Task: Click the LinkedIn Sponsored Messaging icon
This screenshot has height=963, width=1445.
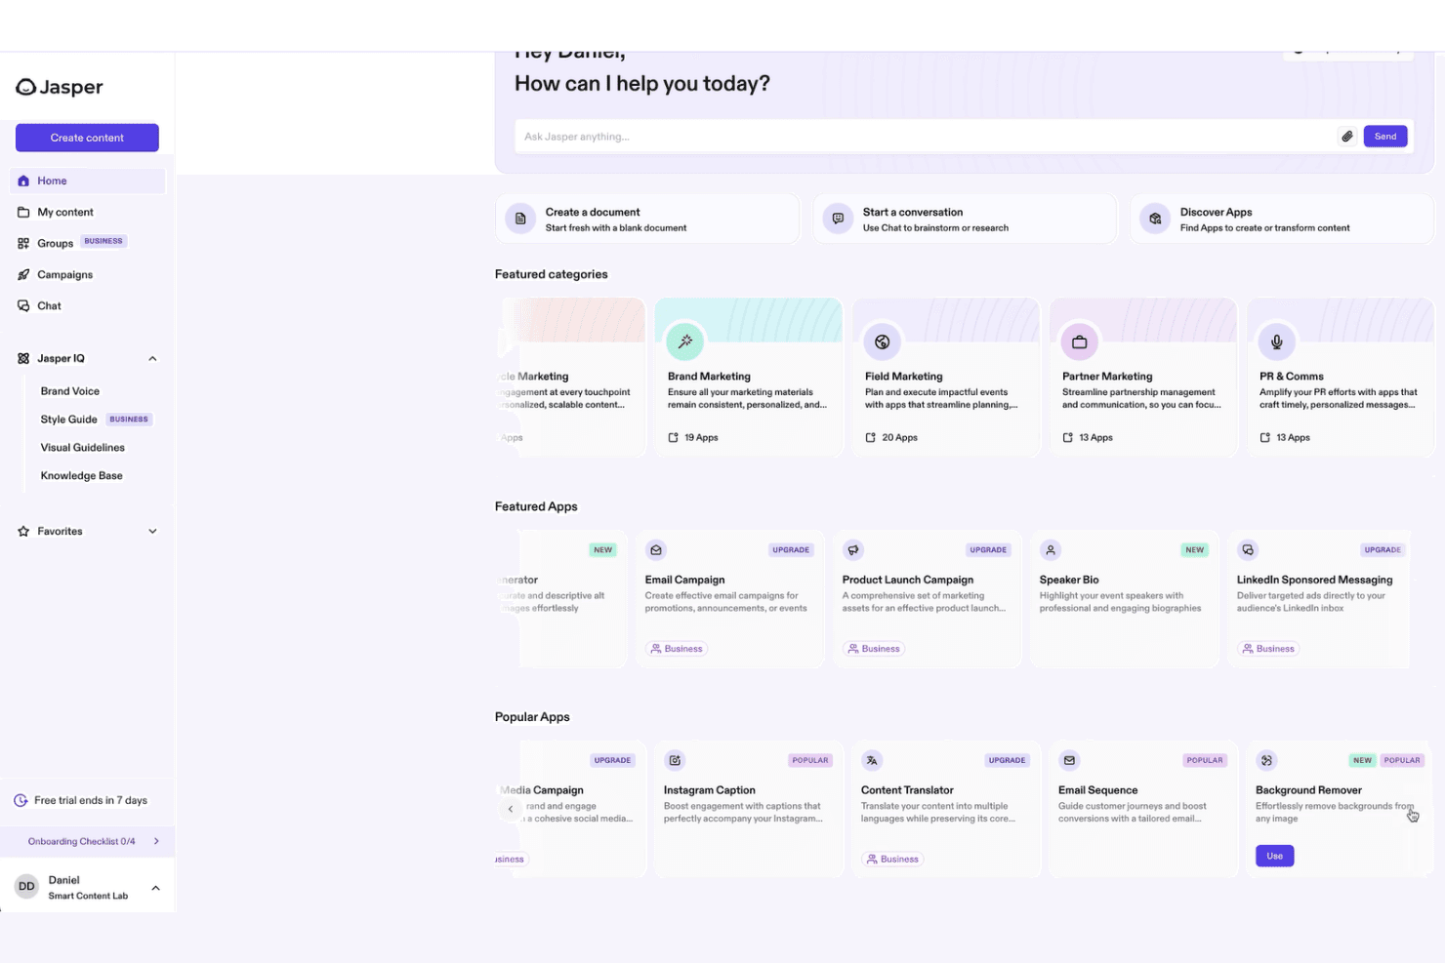Action: [1248, 550]
